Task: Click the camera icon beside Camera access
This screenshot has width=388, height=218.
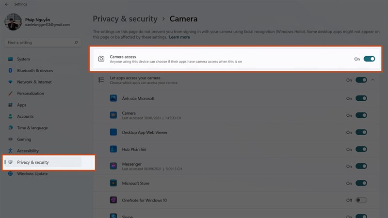Action: coord(101,59)
